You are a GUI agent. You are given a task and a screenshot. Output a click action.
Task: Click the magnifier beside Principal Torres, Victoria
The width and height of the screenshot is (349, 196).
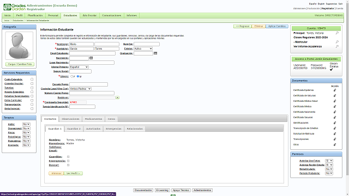point(337,33)
